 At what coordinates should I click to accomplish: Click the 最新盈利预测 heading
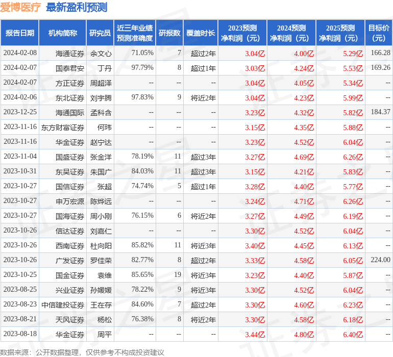pyautogui.click(x=77, y=7)
